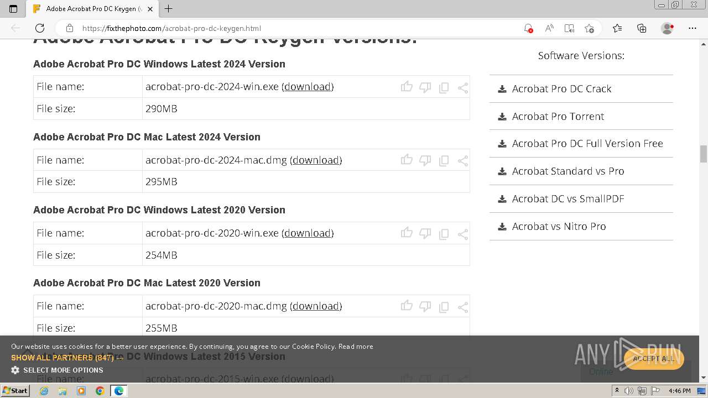Read more about the Cookie Policy

(356, 347)
